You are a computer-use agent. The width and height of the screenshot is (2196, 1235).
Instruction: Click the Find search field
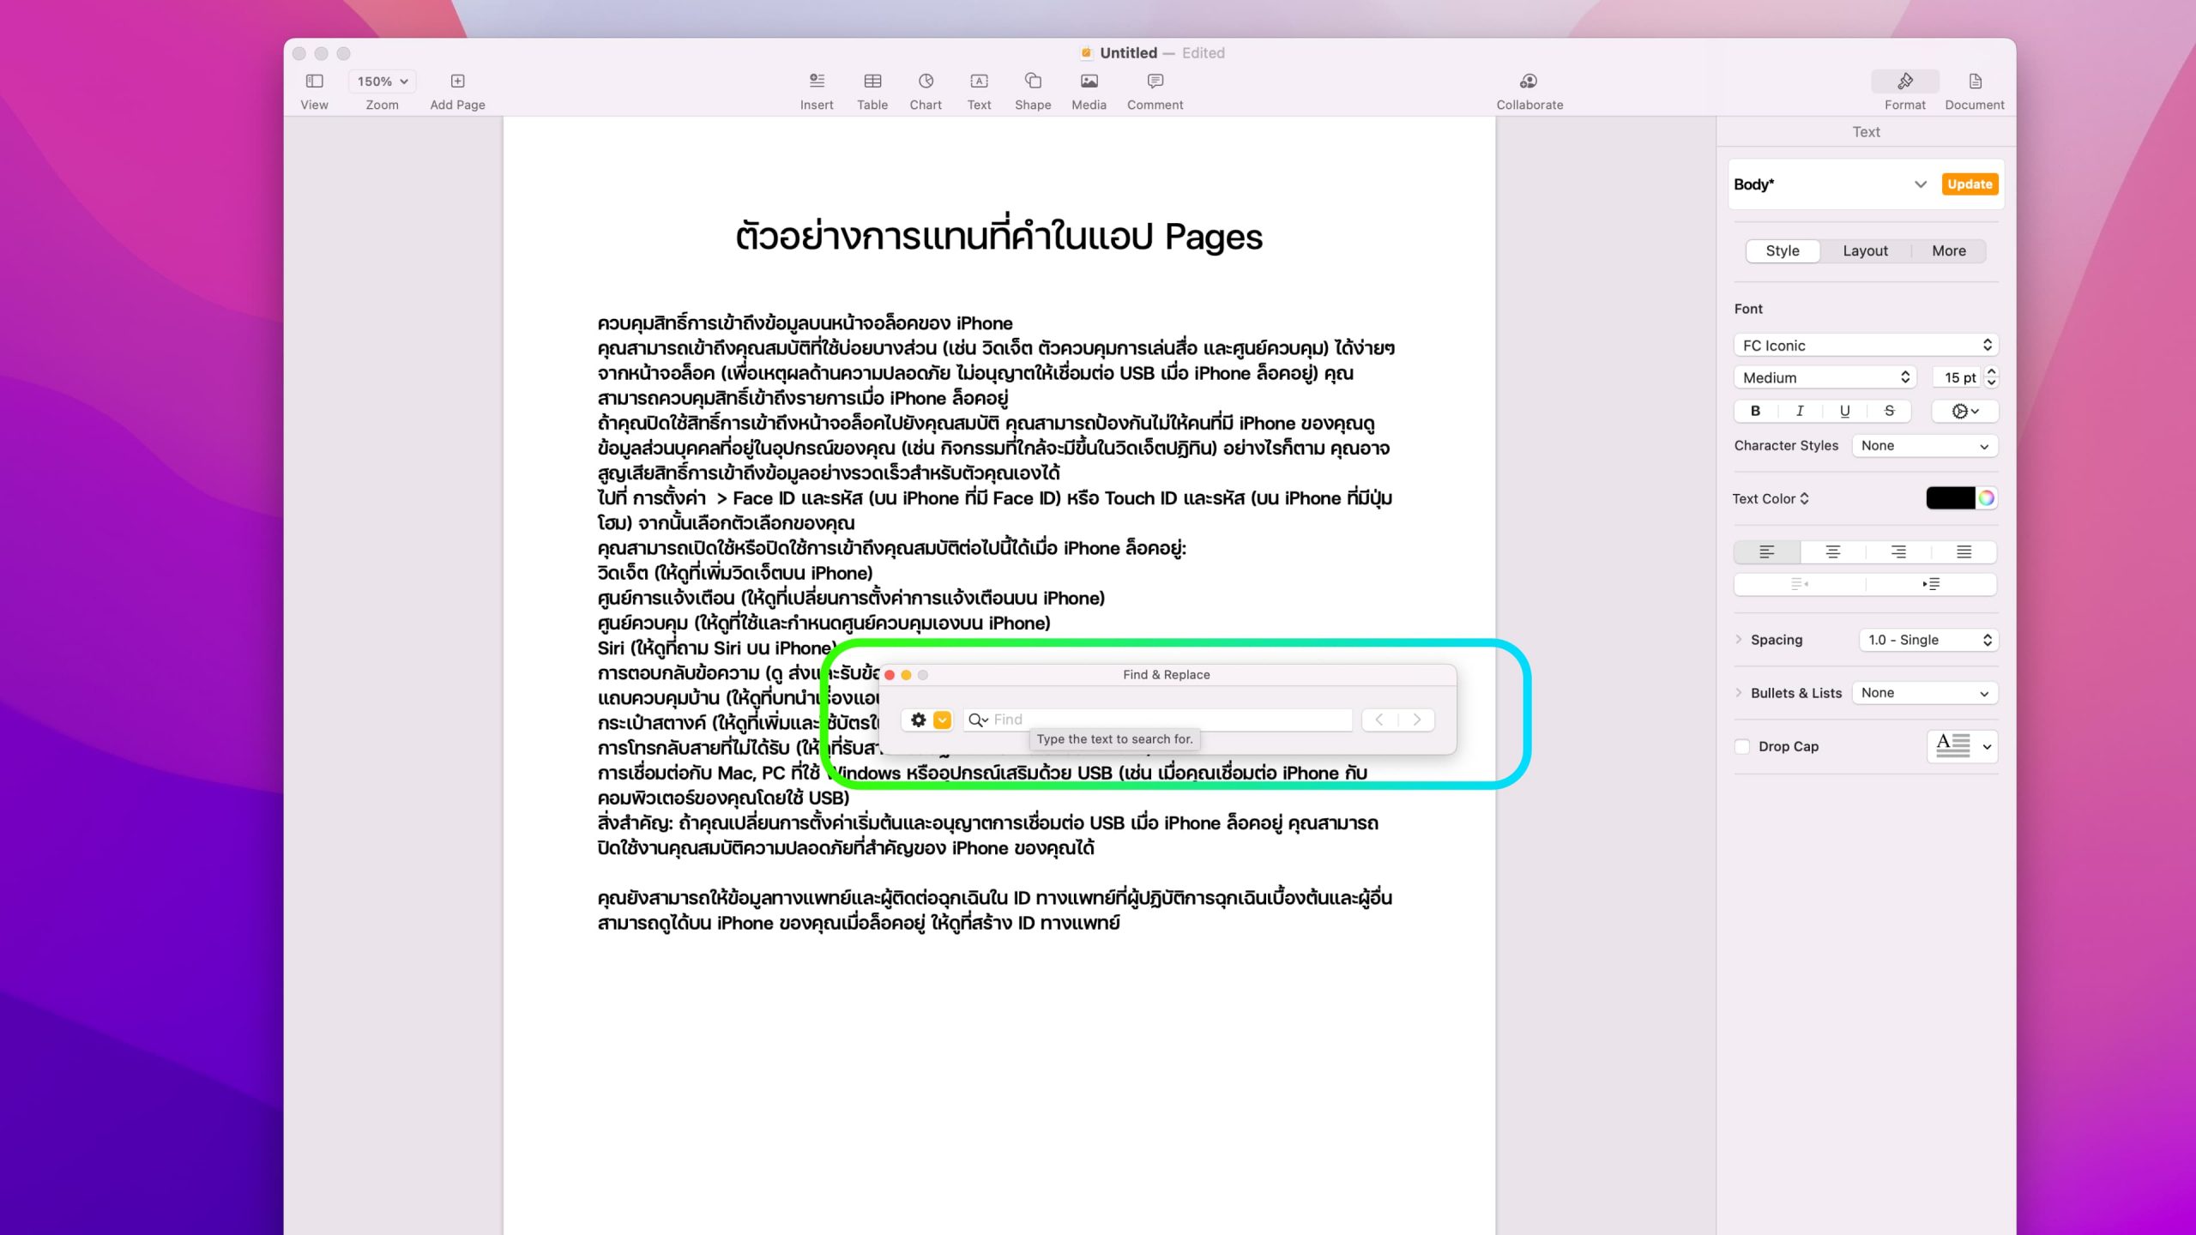pos(1167,720)
